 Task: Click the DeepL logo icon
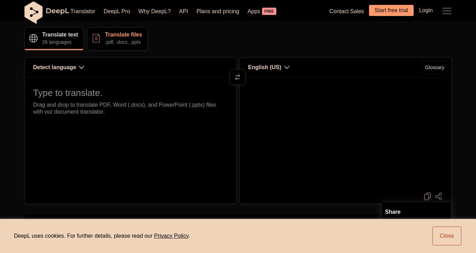[33, 13]
